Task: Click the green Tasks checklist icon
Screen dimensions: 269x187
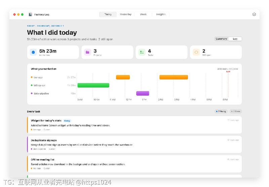Action: (142, 52)
